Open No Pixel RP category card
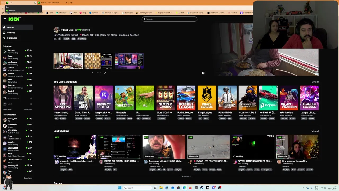The width and height of the screenshot is (339, 191). [x=268, y=98]
